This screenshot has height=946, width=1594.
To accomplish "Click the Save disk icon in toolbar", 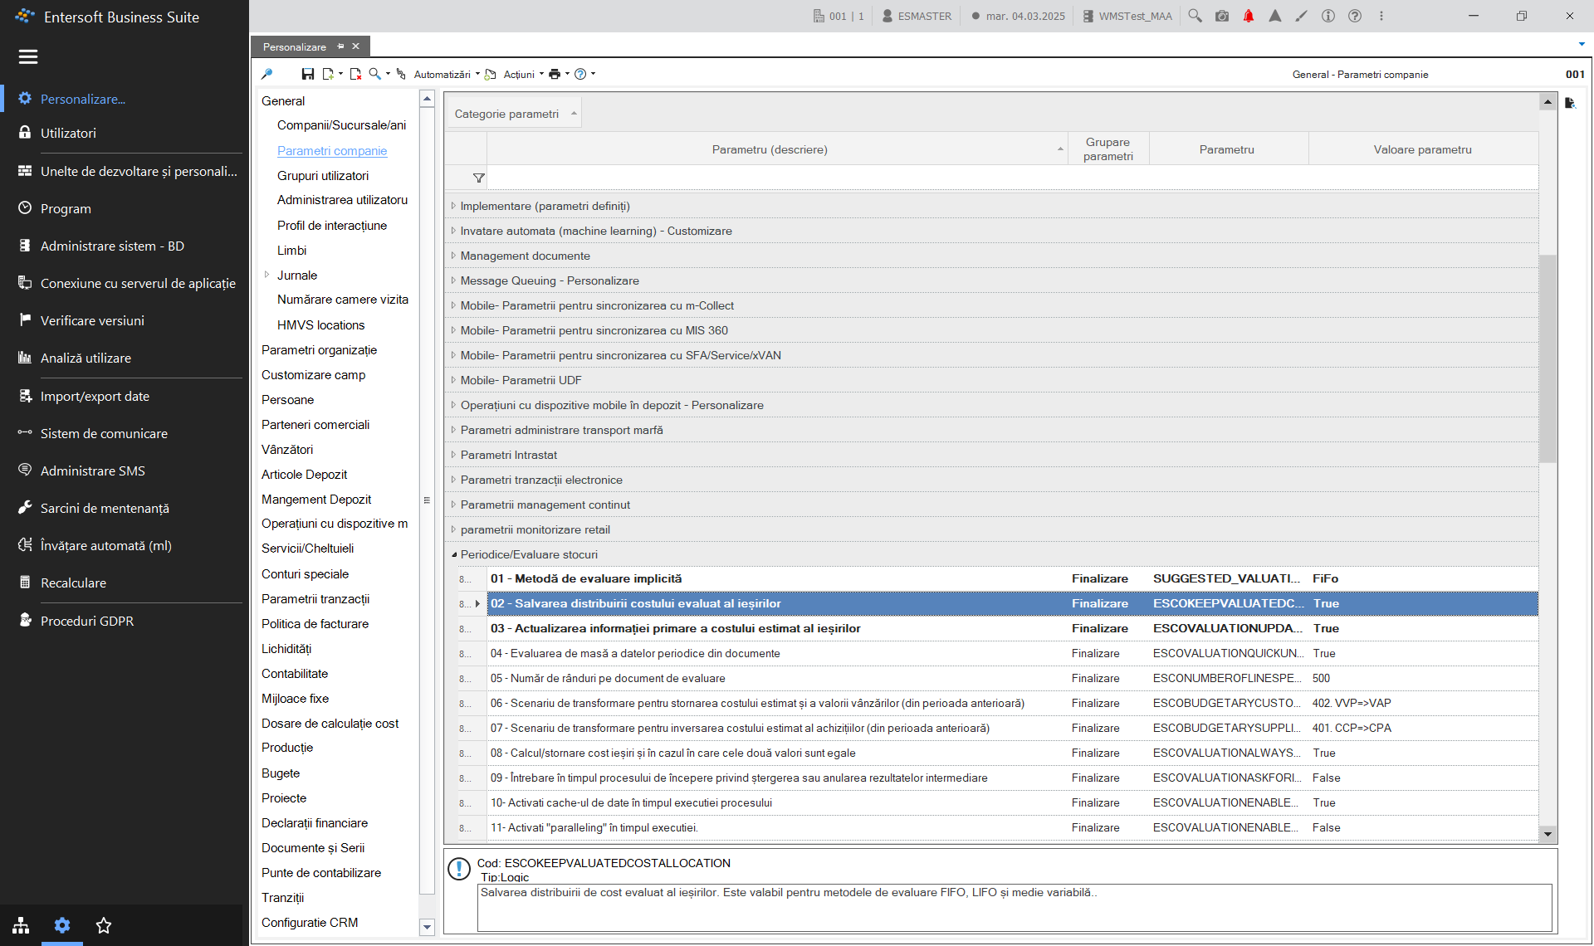I will pos(307,75).
